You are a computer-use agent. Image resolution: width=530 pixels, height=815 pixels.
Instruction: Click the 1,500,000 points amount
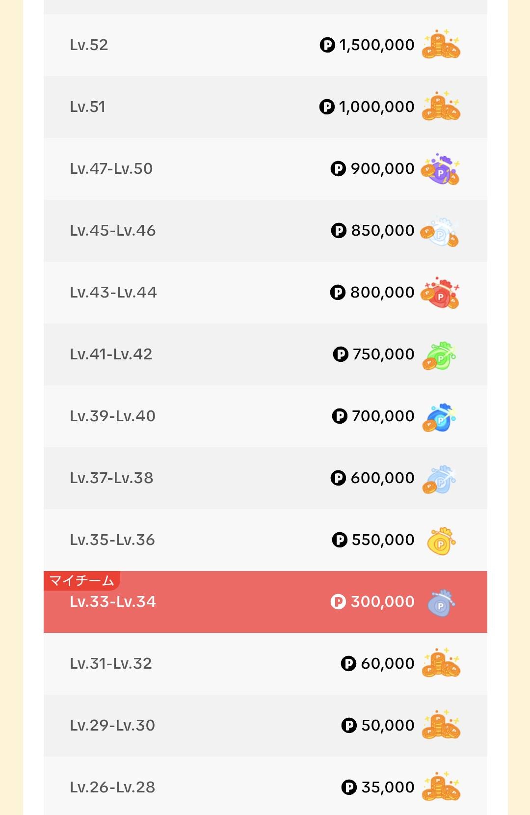(x=376, y=45)
